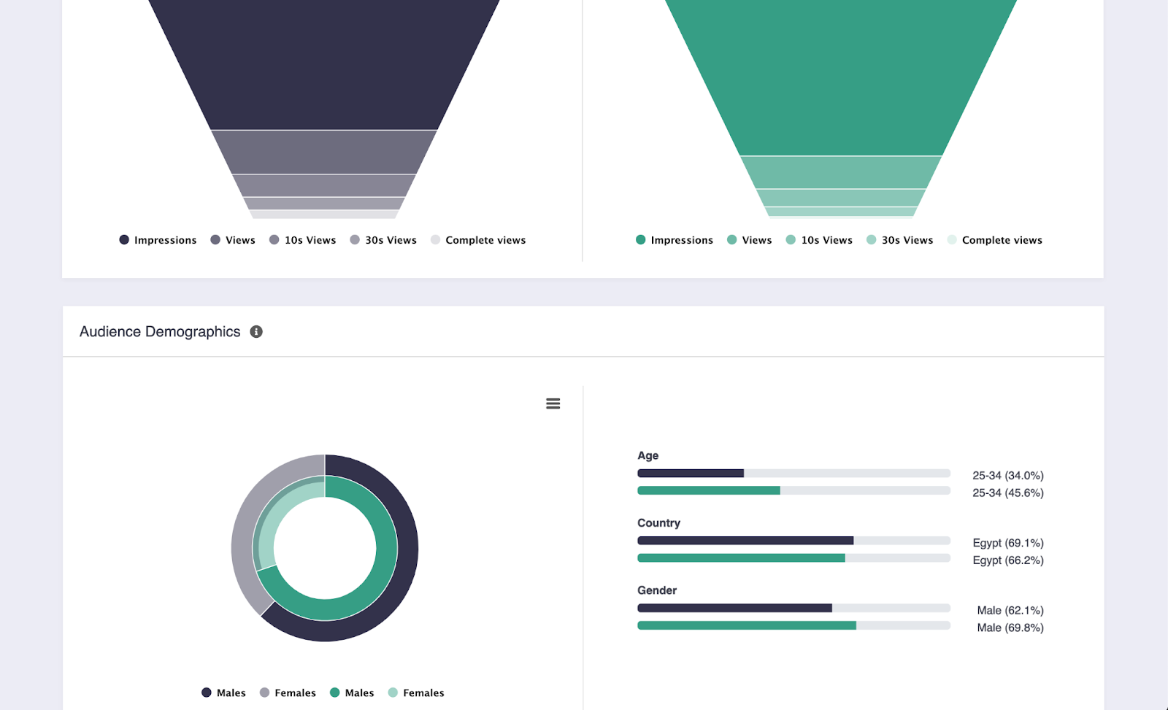Click the green Male (69.8%) gender bar
The width and height of the screenshot is (1168, 710).
tap(747, 625)
